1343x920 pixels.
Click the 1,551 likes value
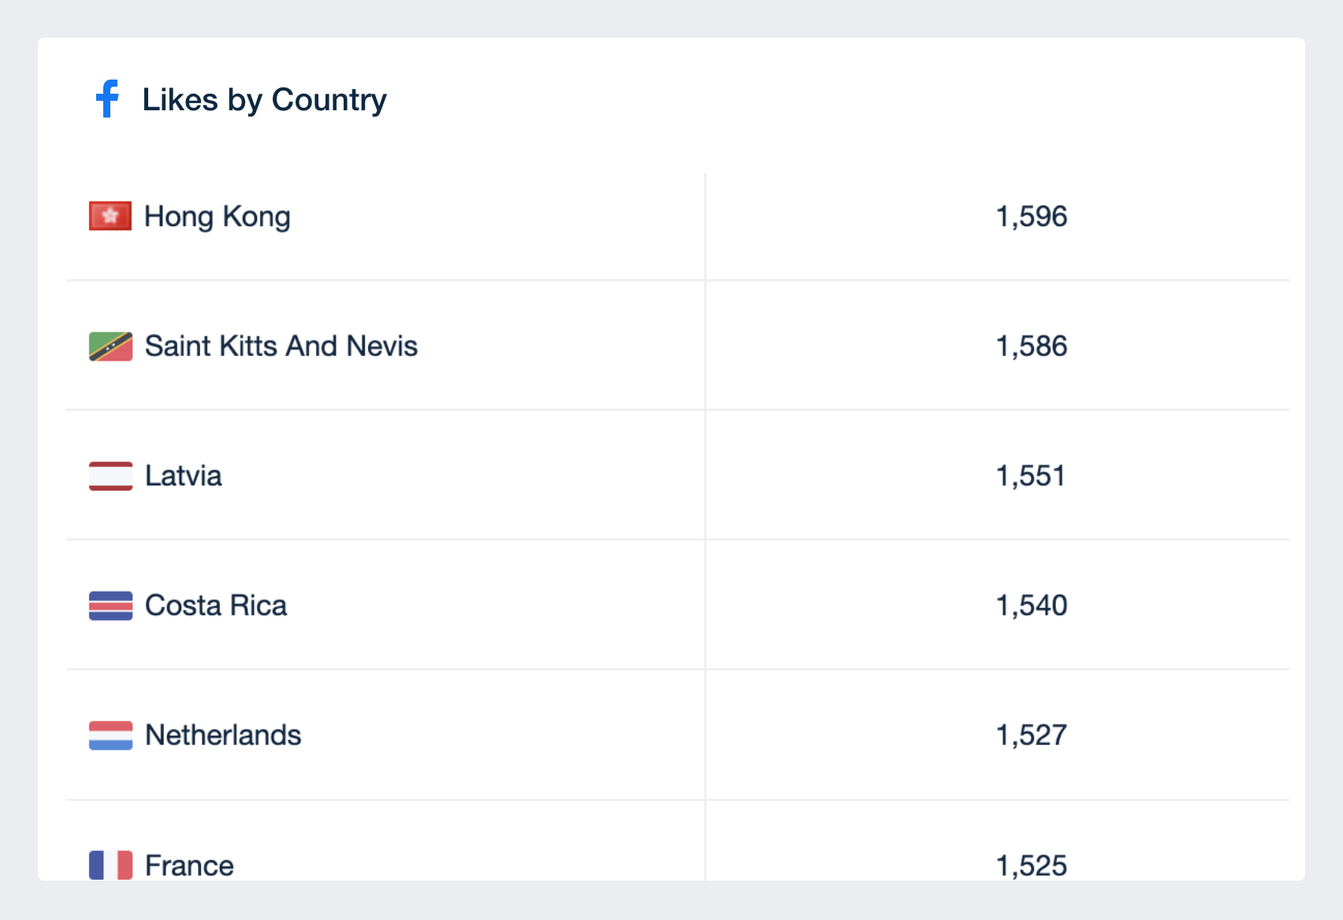click(x=1031, y=476)
